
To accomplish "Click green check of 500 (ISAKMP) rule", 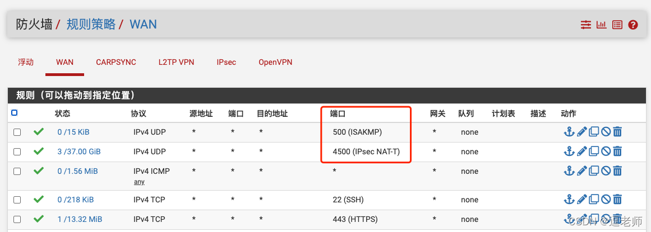I will [x=39, y=132].
